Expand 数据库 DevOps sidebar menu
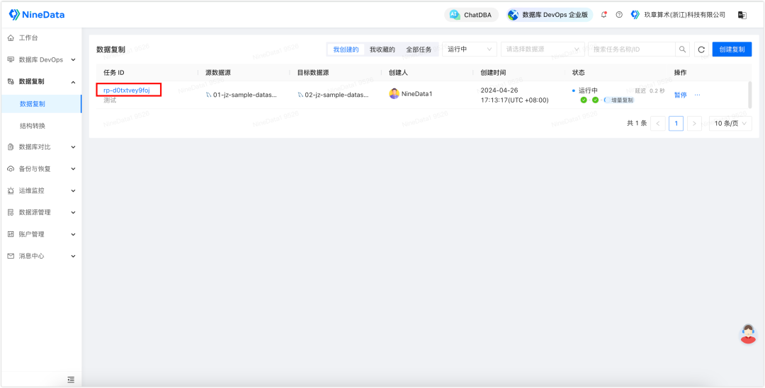 click(x=40, y=59)
